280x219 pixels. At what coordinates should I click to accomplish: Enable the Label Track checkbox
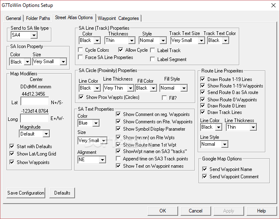152,50
